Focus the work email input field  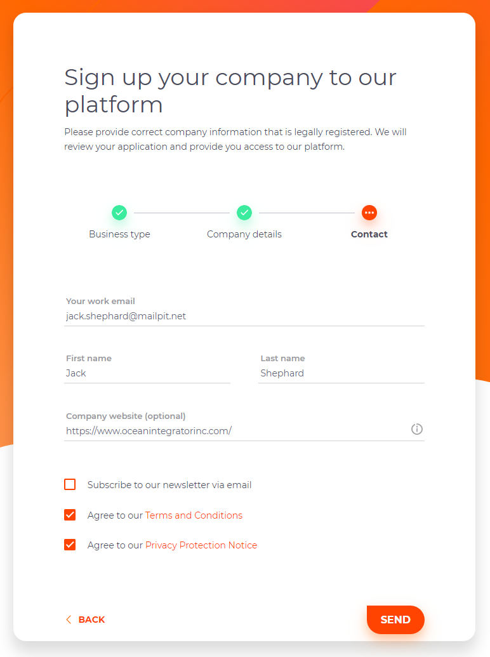pyautogui.click(x=244, y=316)
